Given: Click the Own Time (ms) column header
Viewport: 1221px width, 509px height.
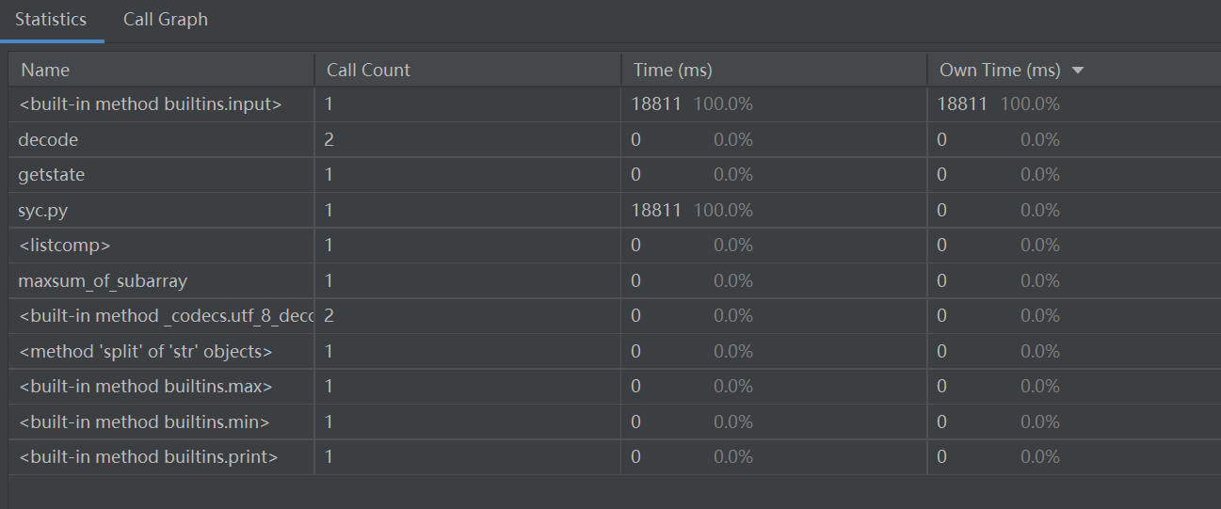Looking at the screenshot, I should click(1000, 70).
